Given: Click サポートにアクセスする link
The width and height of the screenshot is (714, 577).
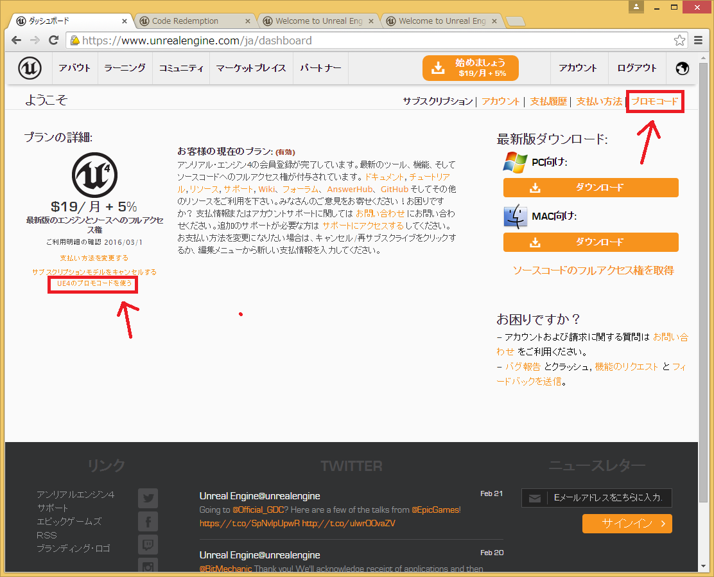Looking at the screenshot, I should pyautogui.click(x=363, y=226).
